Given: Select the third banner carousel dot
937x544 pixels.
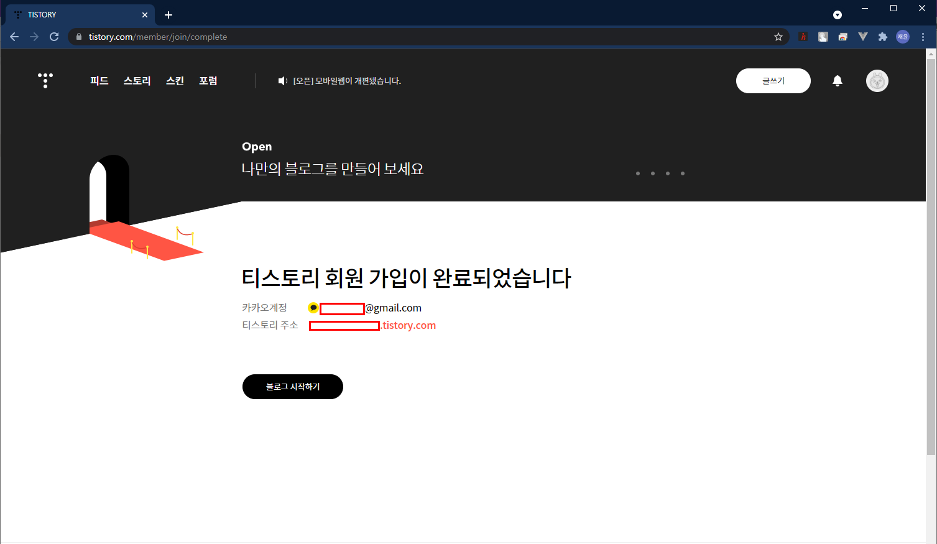Looking at the screenshot, I should (668, 173).
